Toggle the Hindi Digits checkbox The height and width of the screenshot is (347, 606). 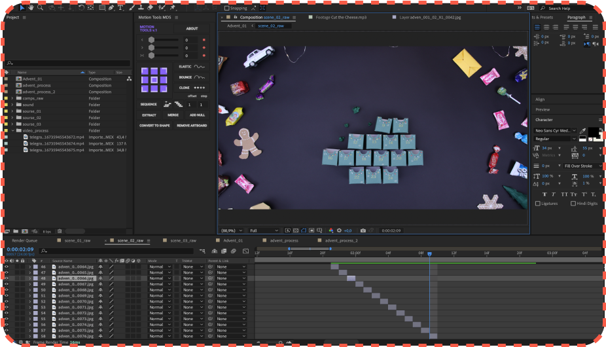pos(573,204)
